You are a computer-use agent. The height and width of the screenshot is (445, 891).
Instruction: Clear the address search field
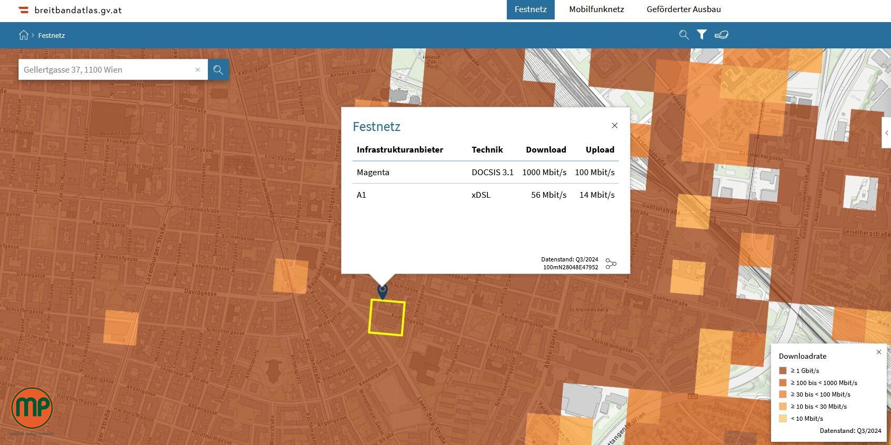pyautogui.click(x=198, y=69)
